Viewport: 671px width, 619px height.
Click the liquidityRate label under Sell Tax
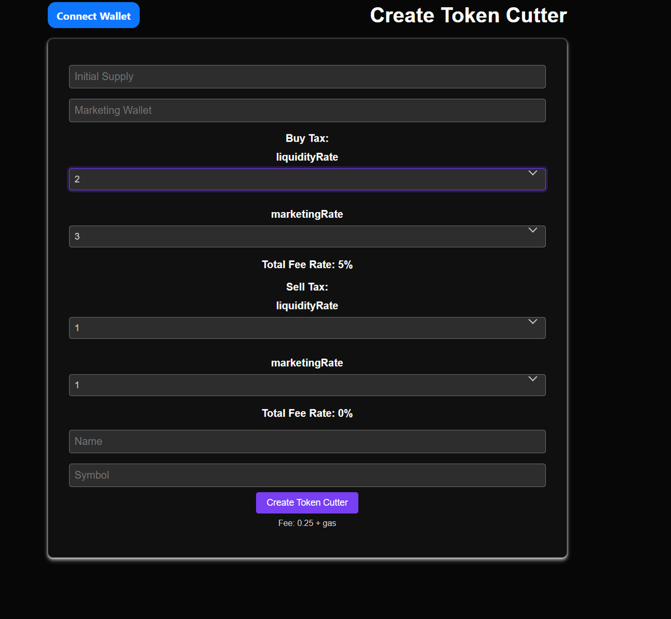click(307, 306)
